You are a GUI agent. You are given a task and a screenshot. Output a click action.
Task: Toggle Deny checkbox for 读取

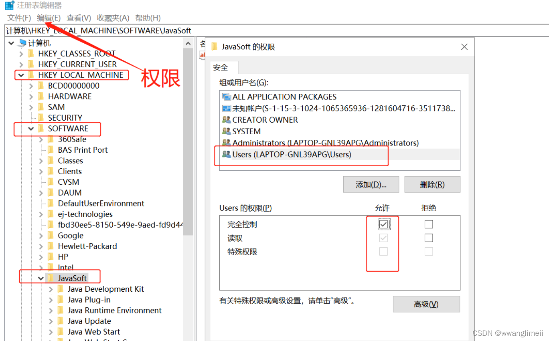pos(429,238)
